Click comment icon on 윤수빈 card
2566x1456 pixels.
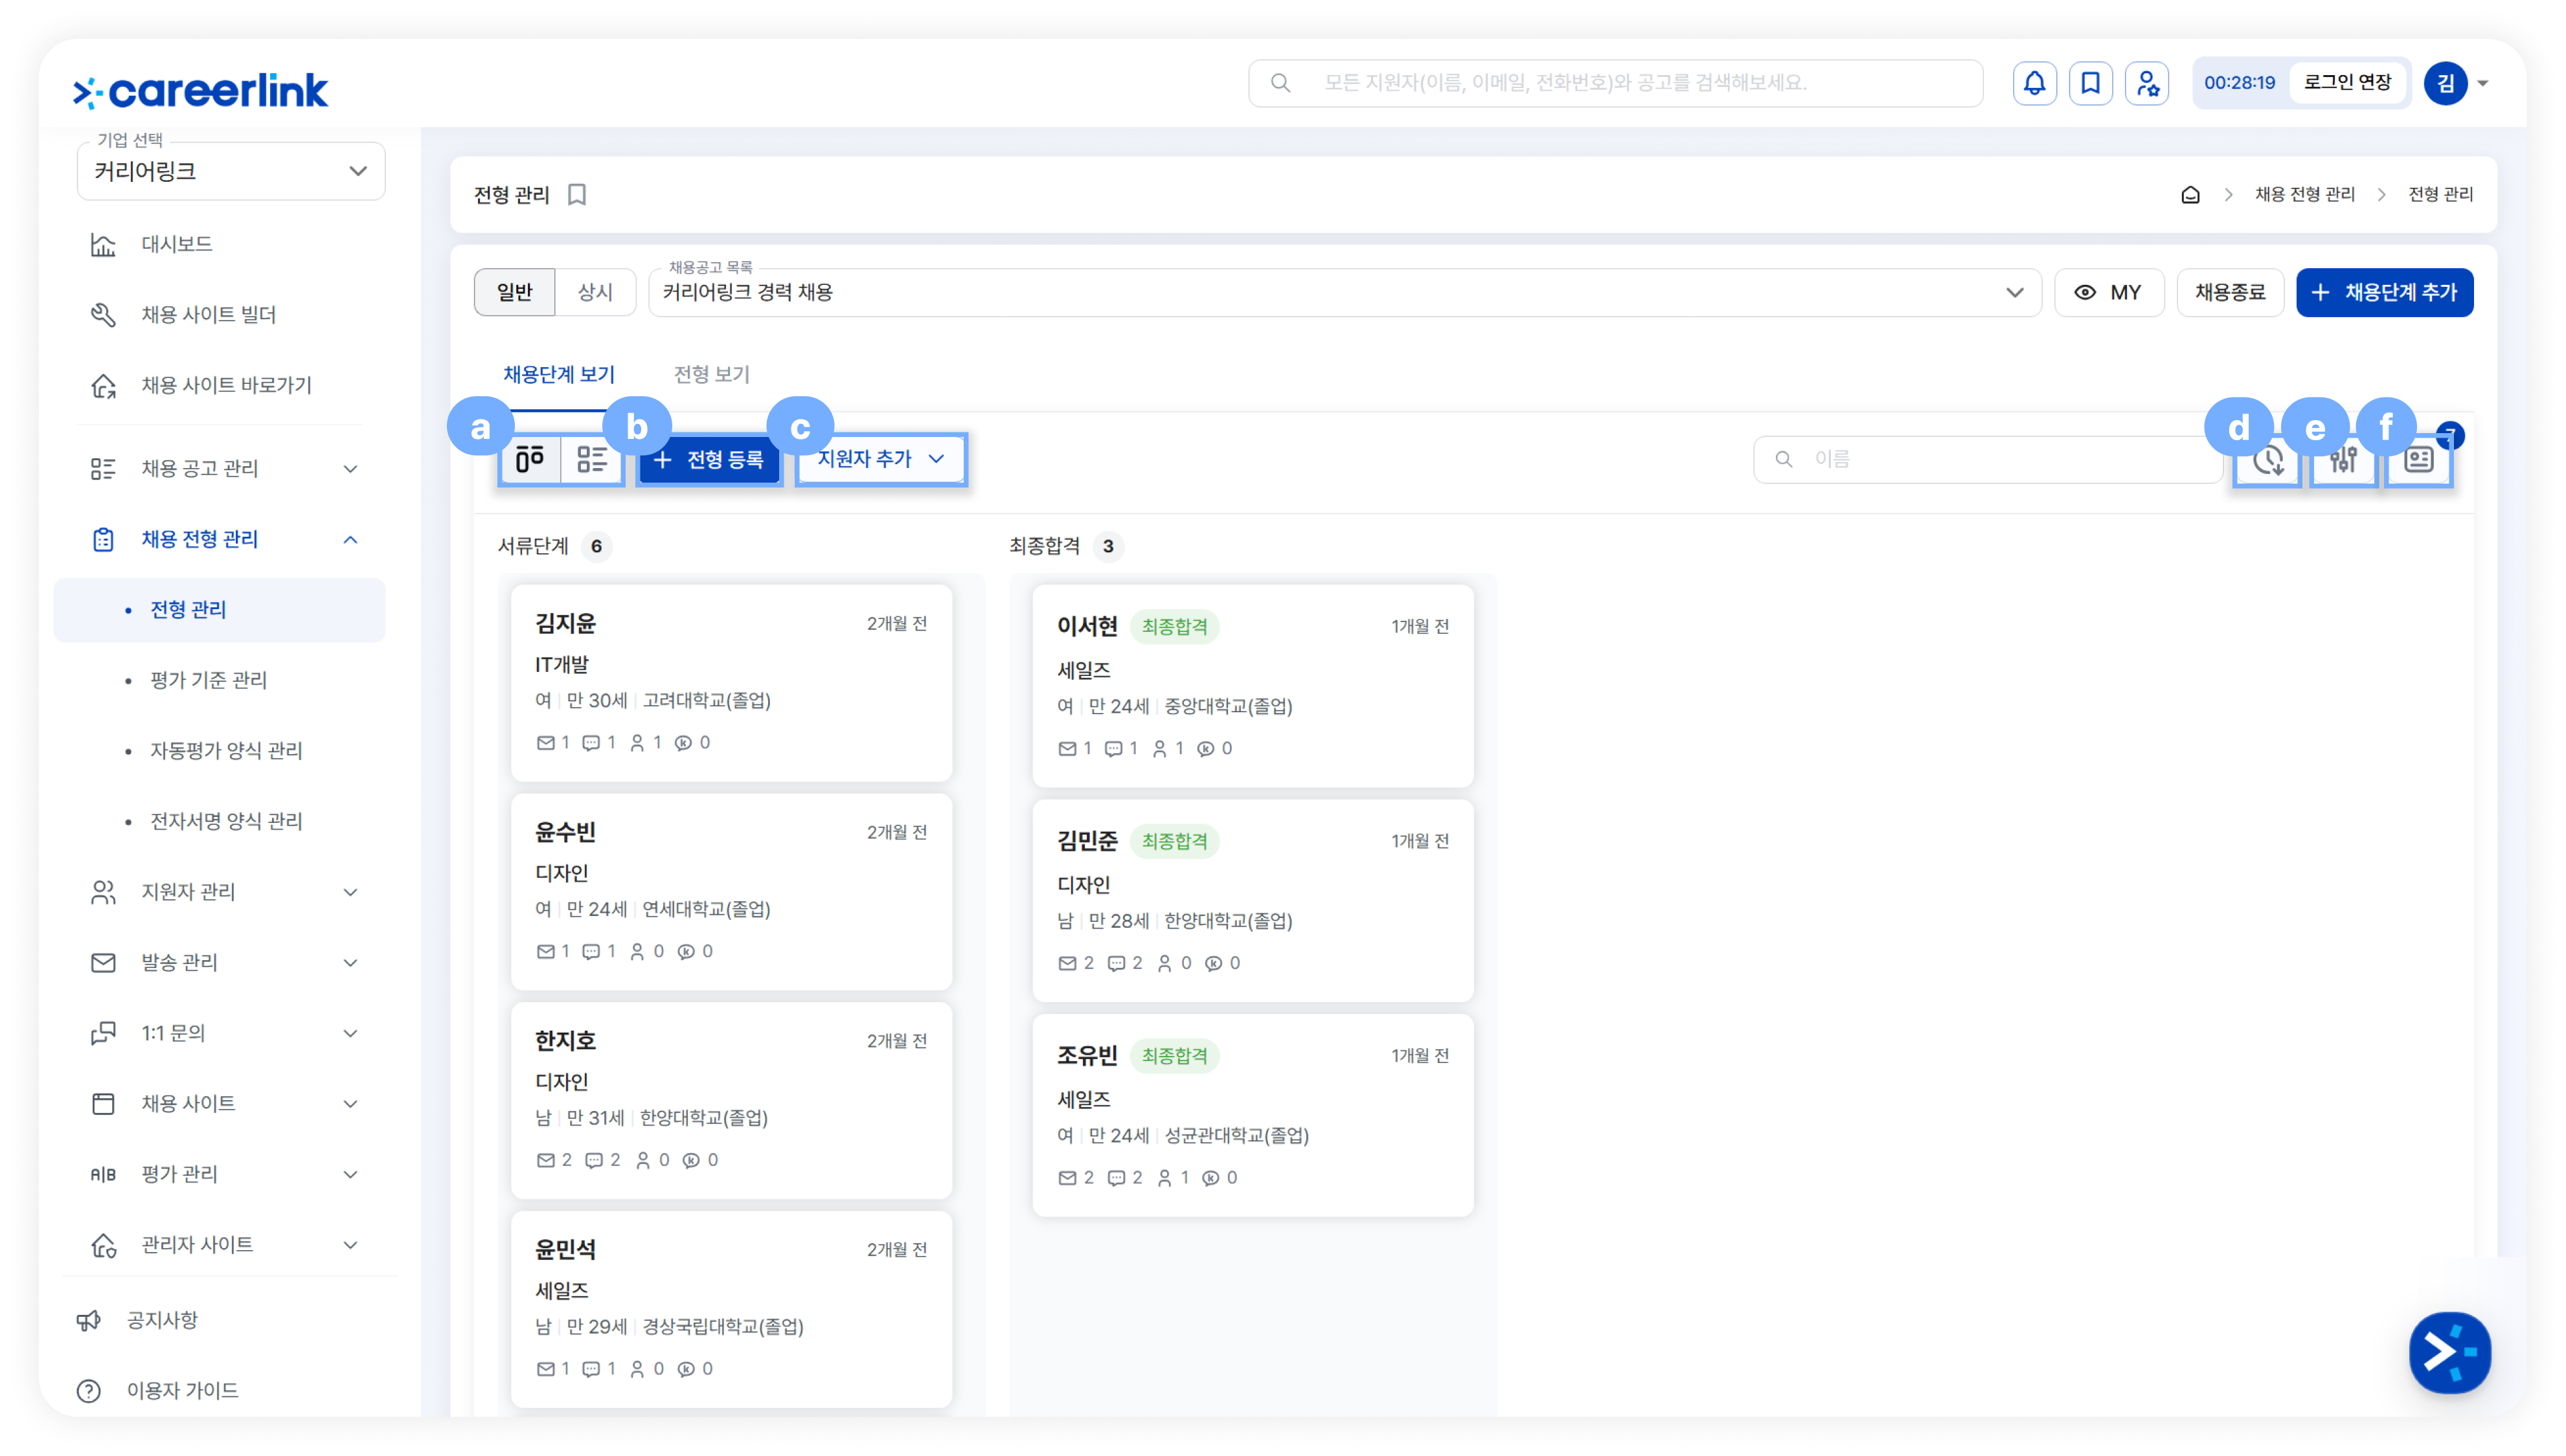point(591,951)
